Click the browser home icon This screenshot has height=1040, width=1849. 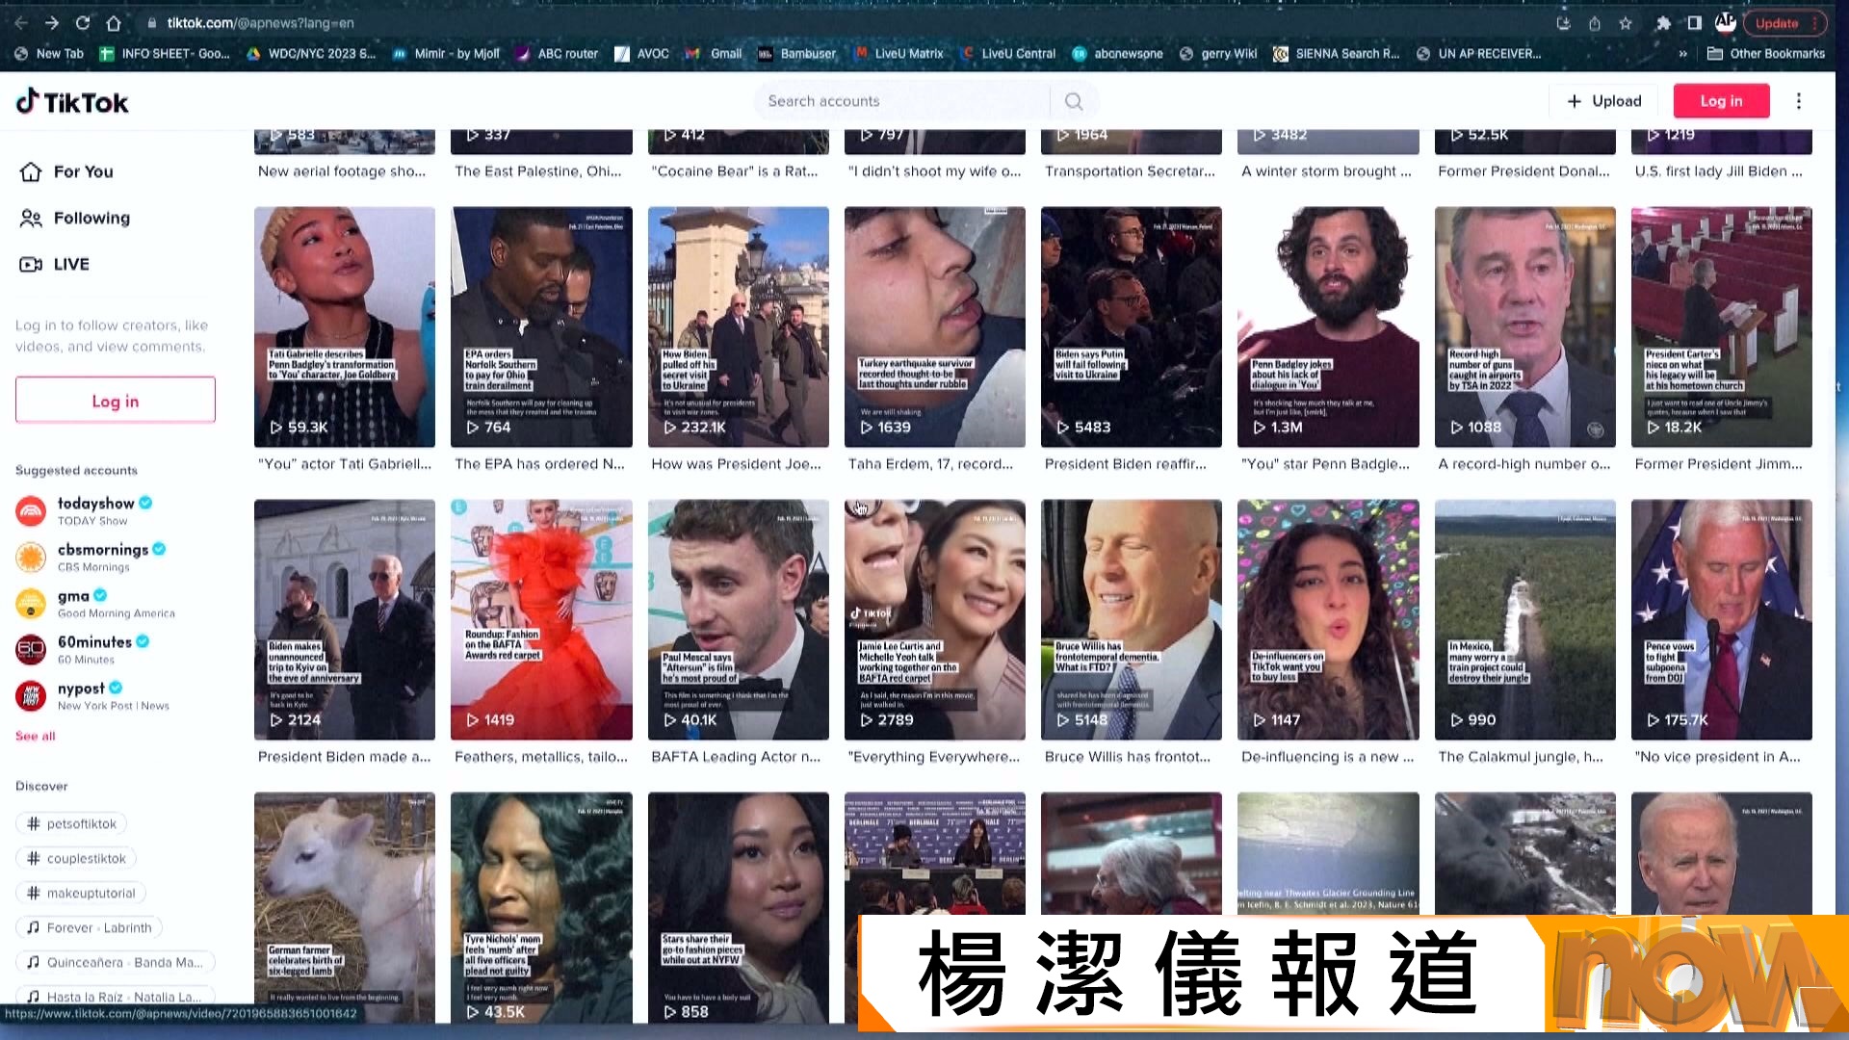point(114,23)
